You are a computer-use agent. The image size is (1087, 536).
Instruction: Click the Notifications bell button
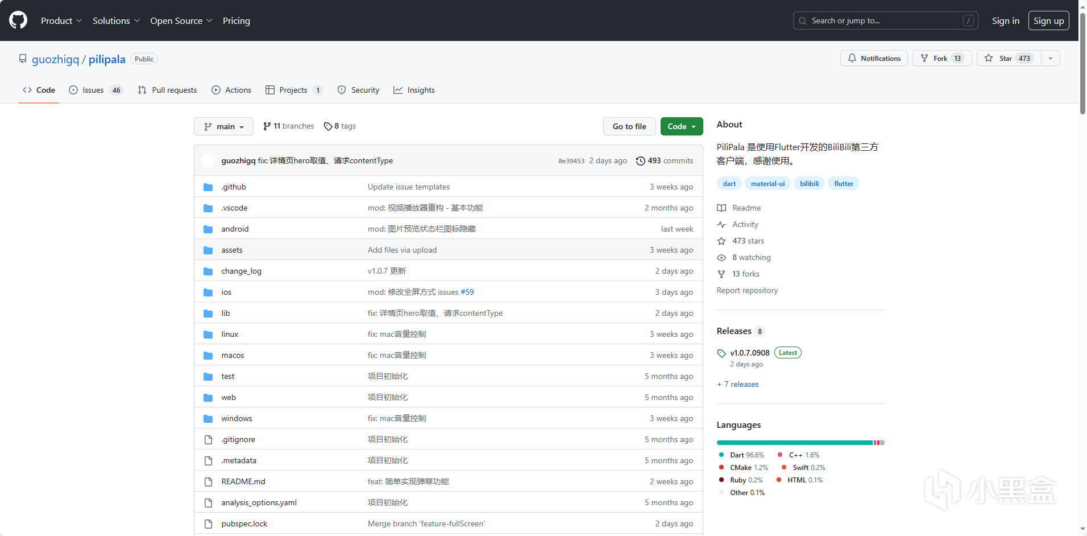(x=874, y=58)
